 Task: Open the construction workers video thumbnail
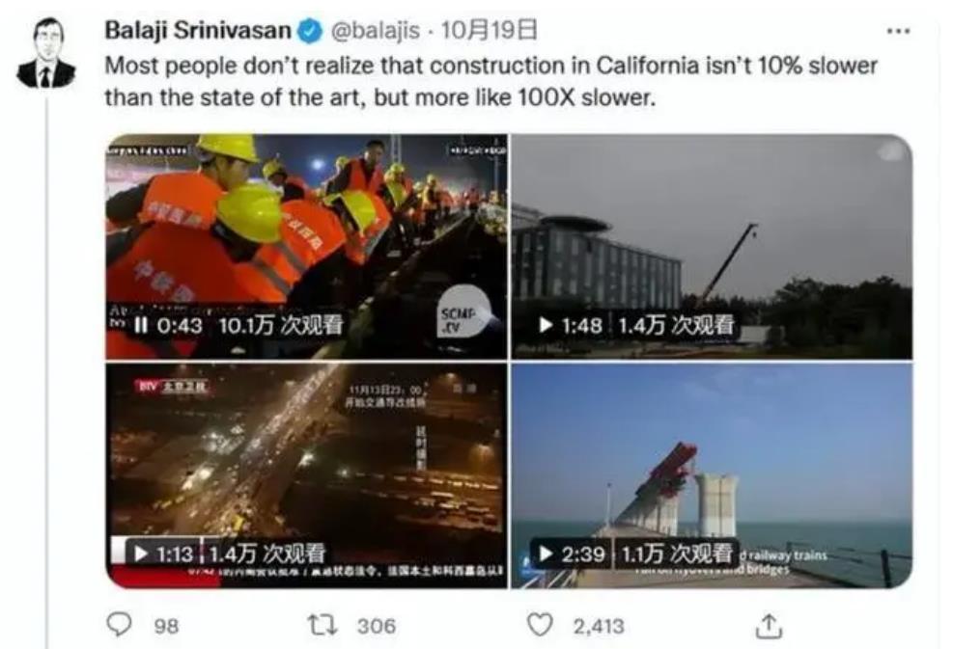tap(306, 247)
